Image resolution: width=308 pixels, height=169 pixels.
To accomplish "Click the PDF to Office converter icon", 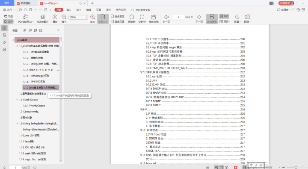I will pos(26,17).
